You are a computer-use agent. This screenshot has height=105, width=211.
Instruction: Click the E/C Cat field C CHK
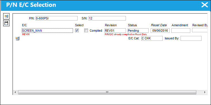click(x=152, y=38)
